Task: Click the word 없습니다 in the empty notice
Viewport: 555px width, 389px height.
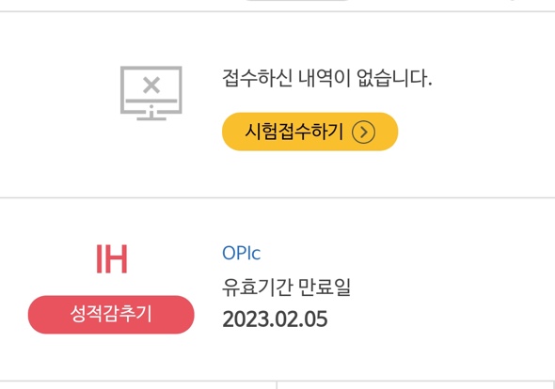Action: click(394, 78)
